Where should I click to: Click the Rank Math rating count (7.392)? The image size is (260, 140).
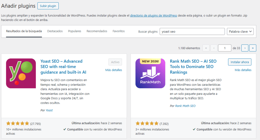[164, 124]
